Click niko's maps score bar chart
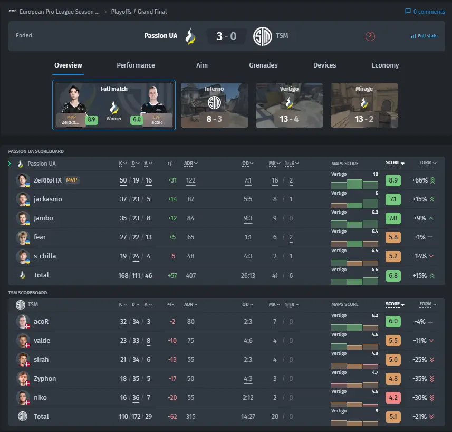 354,404
